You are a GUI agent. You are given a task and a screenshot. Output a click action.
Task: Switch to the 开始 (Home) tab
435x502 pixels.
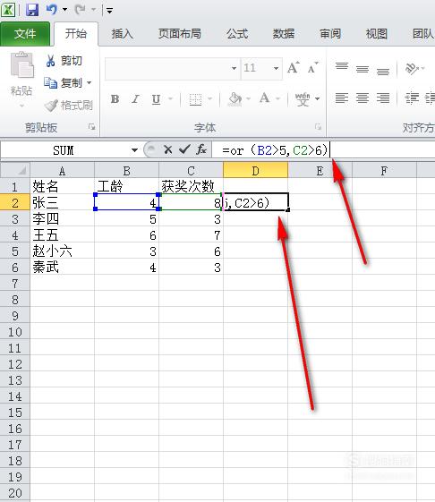(x=76, y=34)
